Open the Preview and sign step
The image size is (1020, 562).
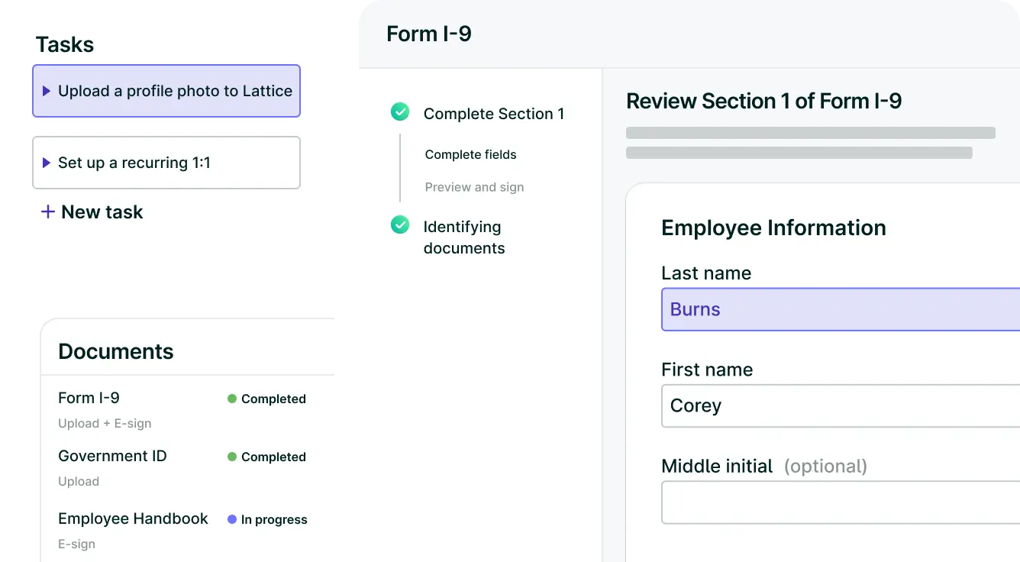pos(474,188)
